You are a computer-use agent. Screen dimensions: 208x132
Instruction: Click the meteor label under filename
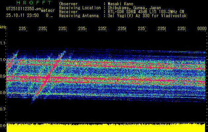pos(48,11)
